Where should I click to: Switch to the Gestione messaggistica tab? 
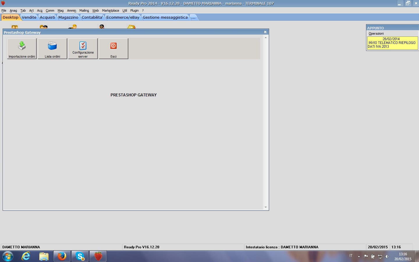(165, 17)
